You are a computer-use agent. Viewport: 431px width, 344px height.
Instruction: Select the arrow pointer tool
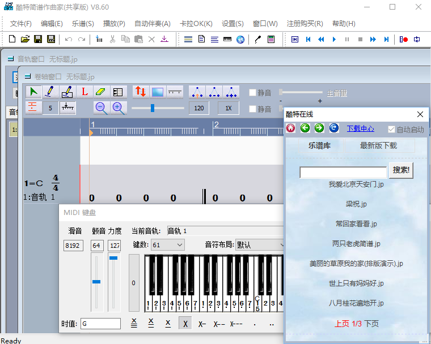pos(34,92)
